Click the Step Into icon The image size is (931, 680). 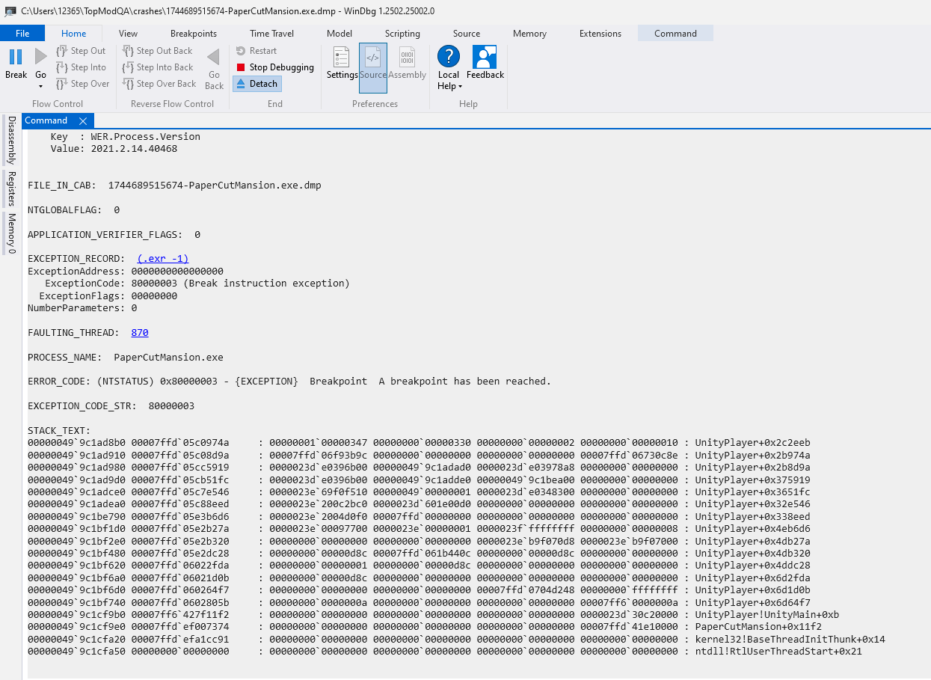point(63,67)
